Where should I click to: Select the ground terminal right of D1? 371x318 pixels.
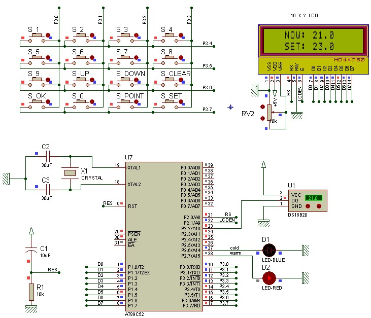coord(306,251)
